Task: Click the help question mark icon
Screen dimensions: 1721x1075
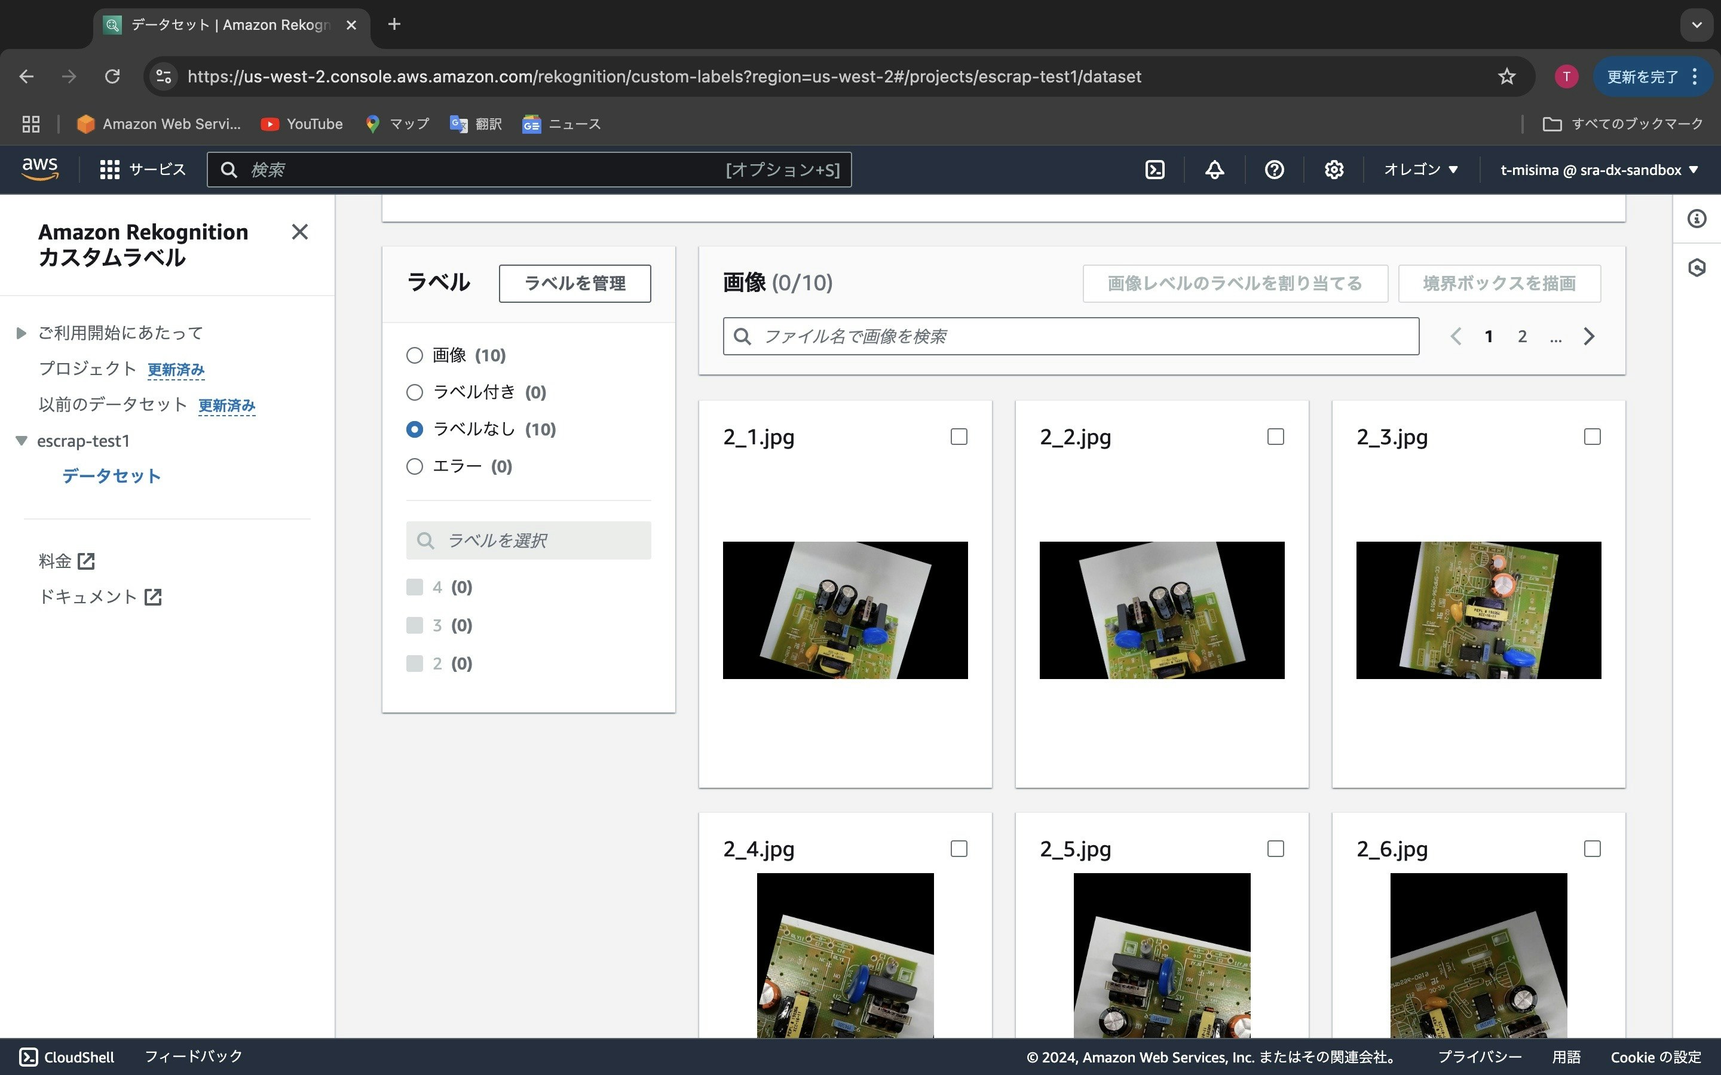Action: click(1273, 170)
